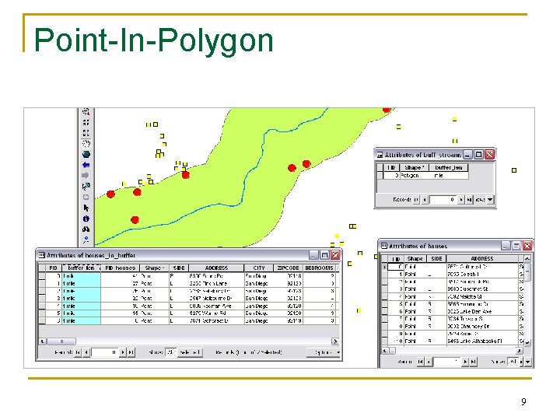Go to next record in houses table
The image size is (560, 420).
click(465, 362)
